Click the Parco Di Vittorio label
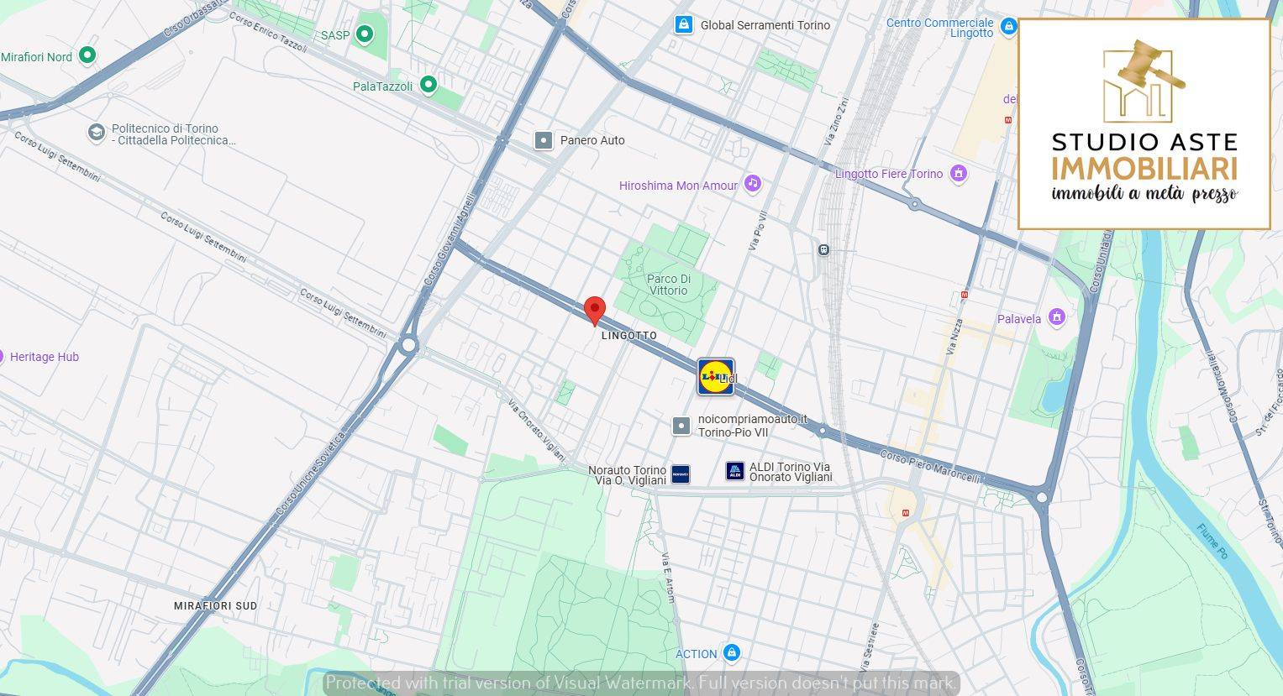The height and width of the screenshot is (696, 1283). click(669, 285)
